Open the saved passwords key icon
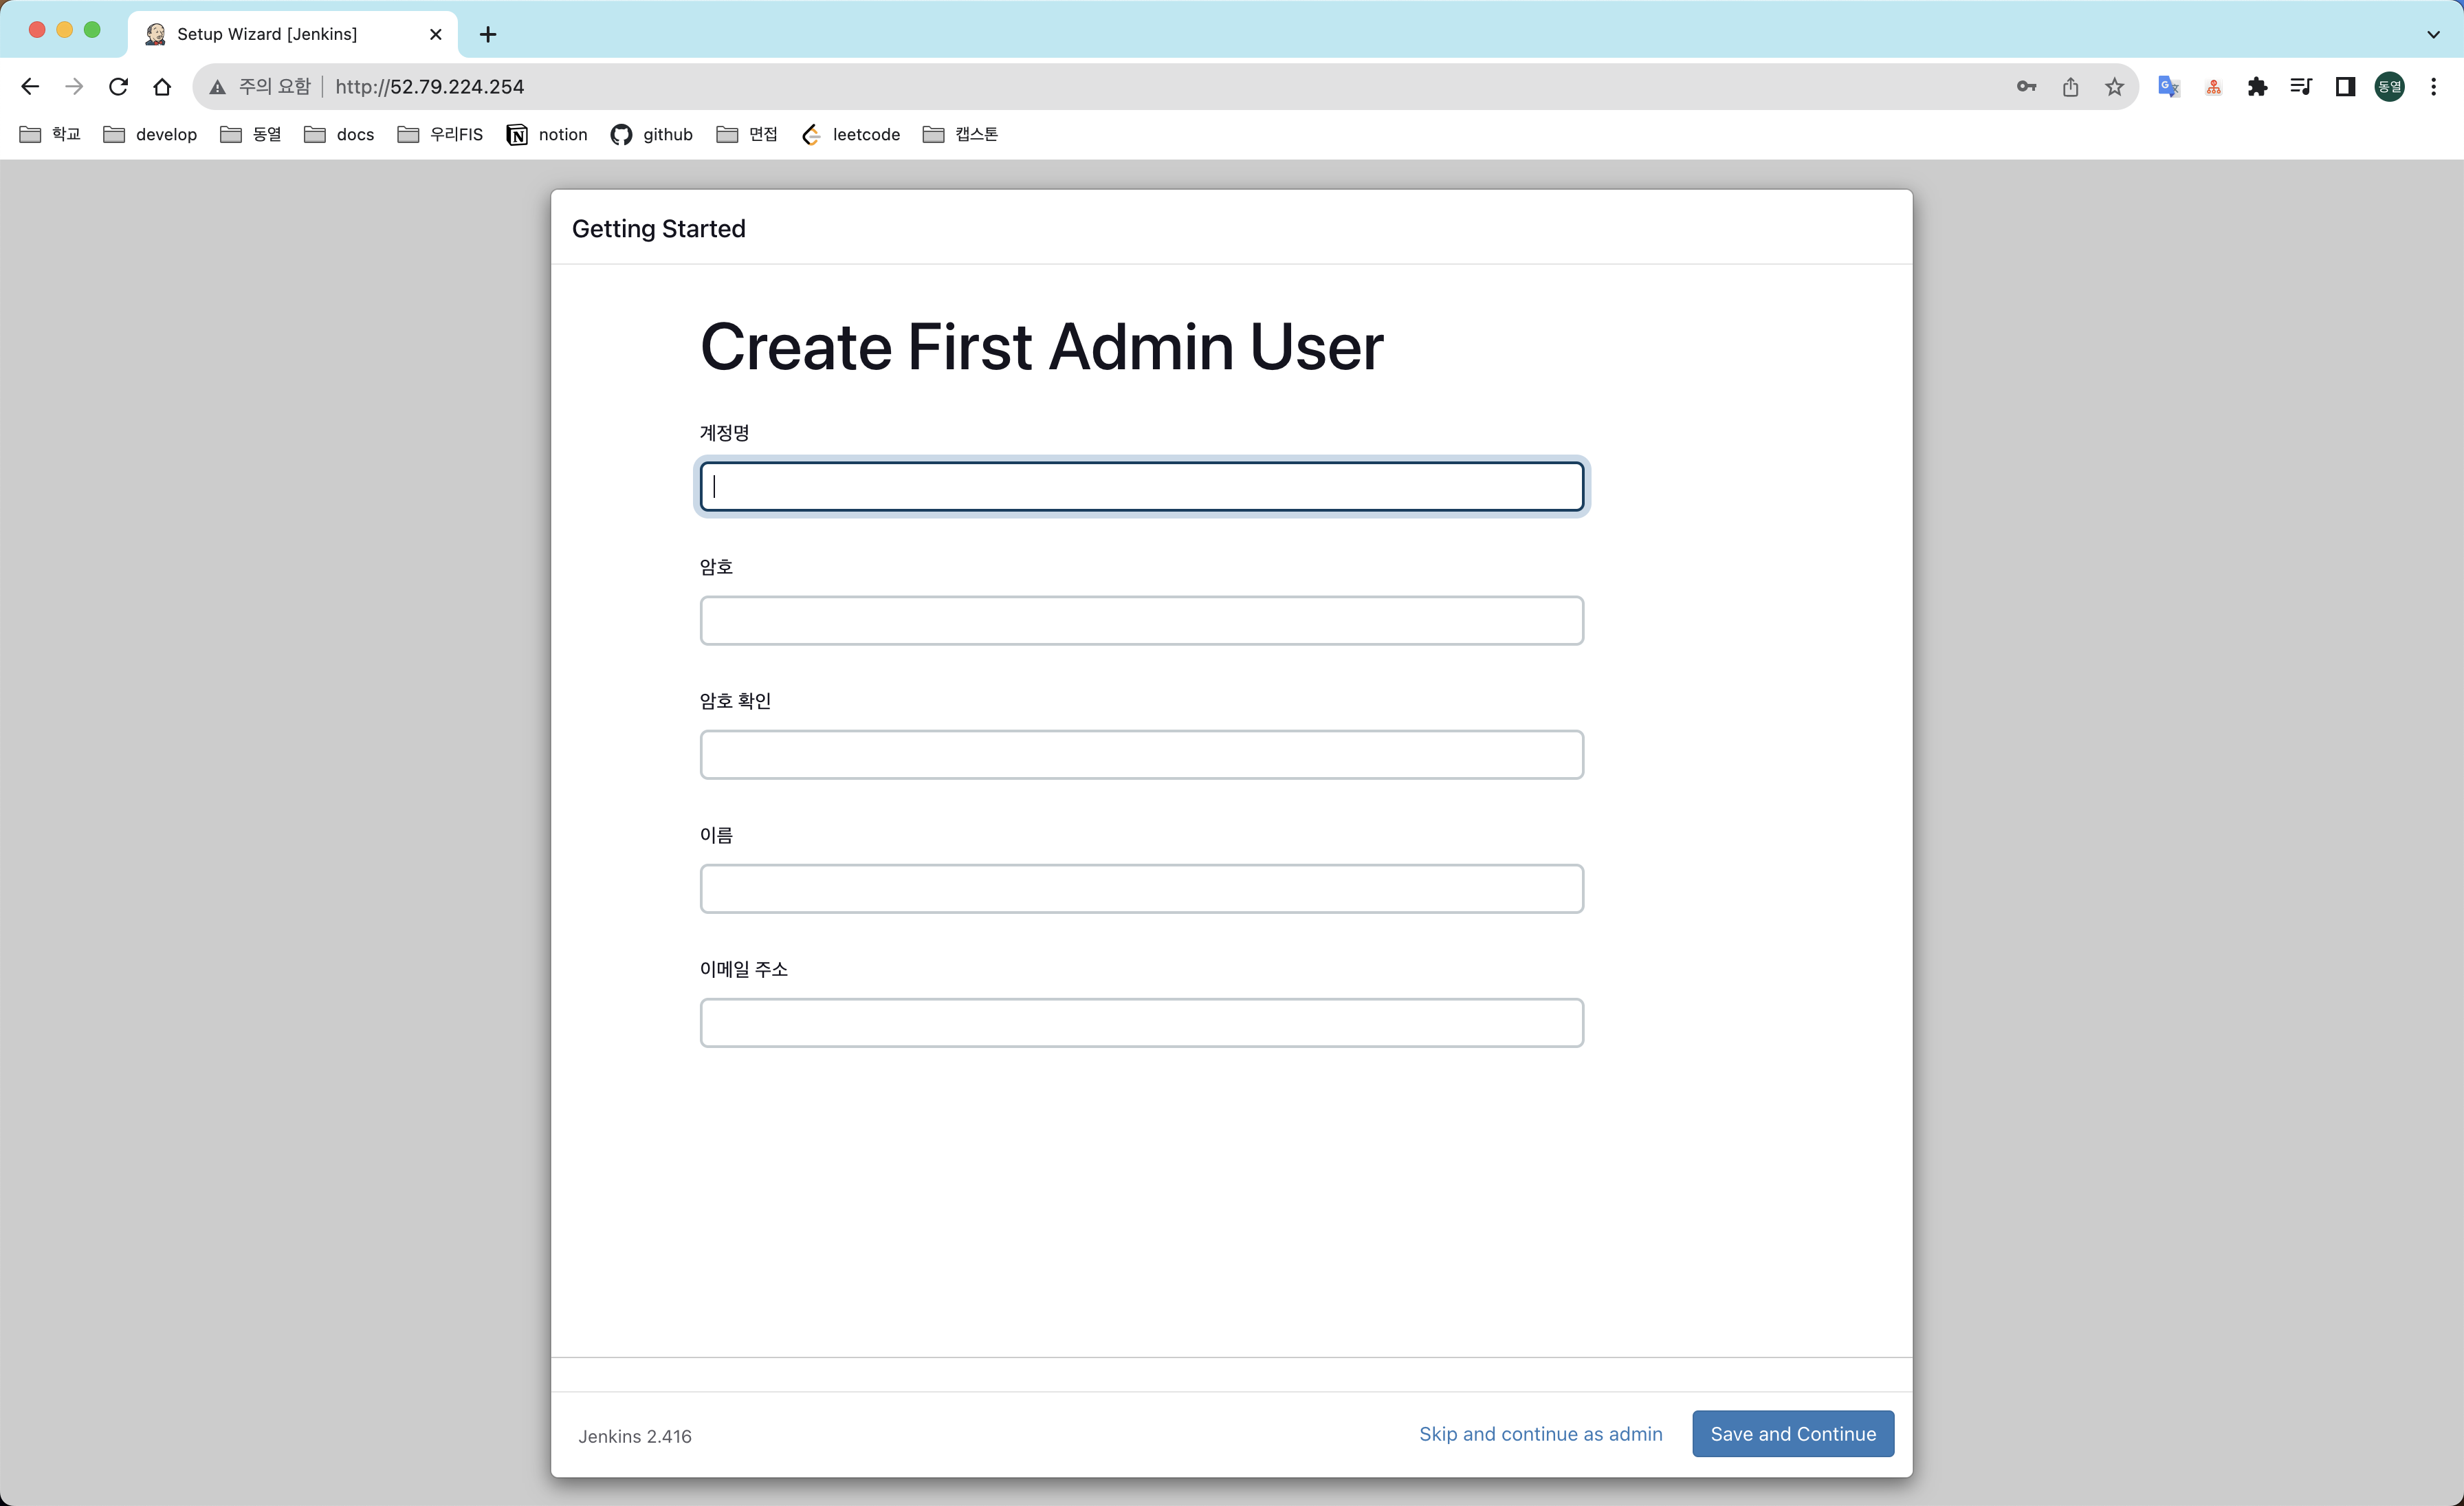 [2026, 87]
